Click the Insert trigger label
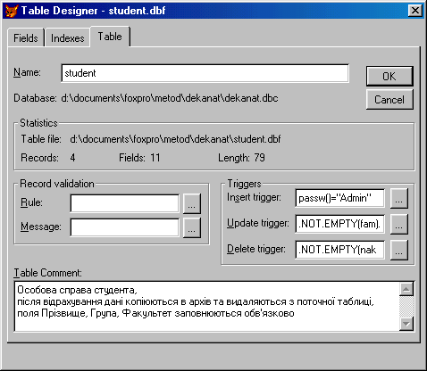The height and width of the screenshot is (371, 427). 254,197
